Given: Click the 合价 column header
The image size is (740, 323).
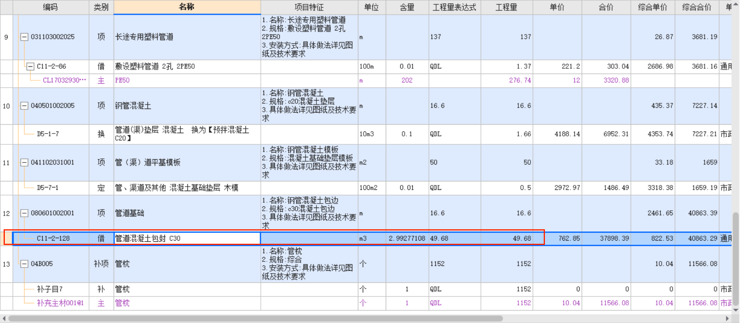Looking at the screenshot, I should click(606, 7).
